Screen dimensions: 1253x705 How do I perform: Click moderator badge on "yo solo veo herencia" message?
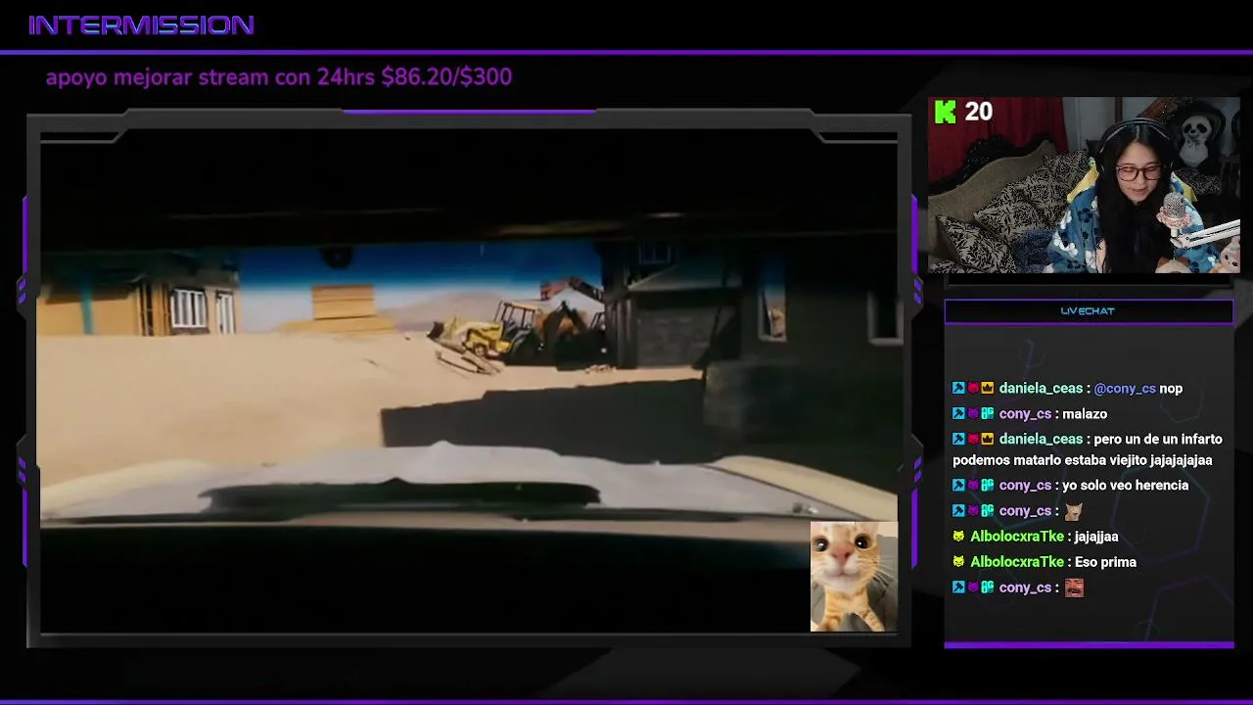[958, 486]
